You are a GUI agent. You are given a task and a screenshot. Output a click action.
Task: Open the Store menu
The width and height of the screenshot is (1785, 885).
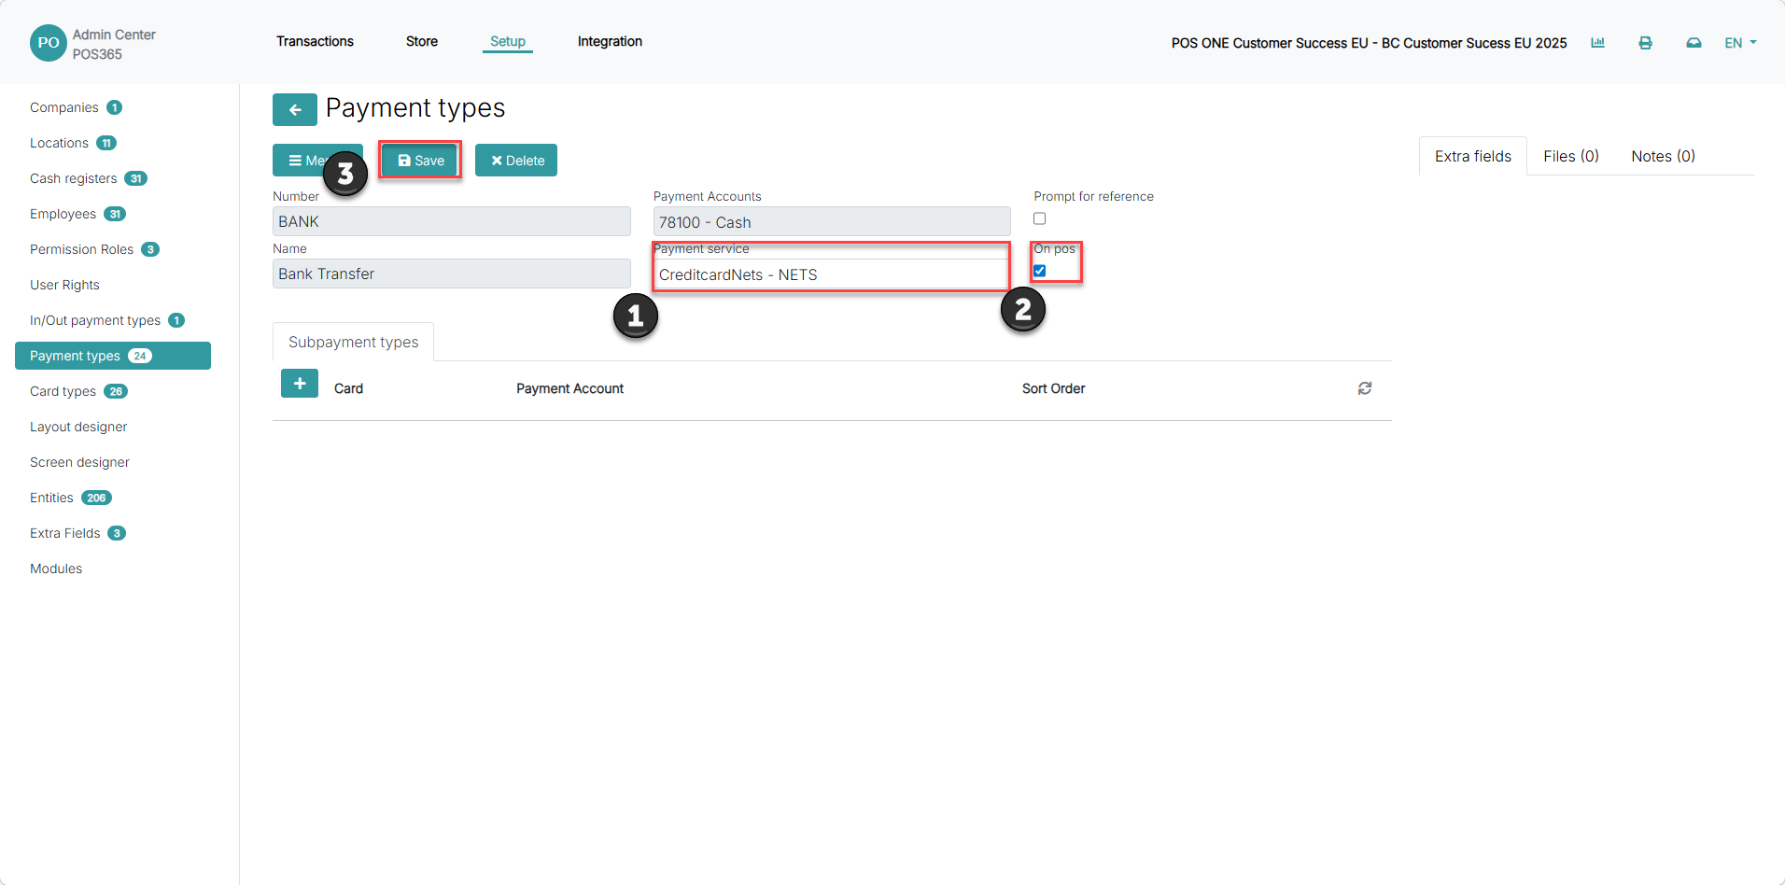tap(422, 41)
